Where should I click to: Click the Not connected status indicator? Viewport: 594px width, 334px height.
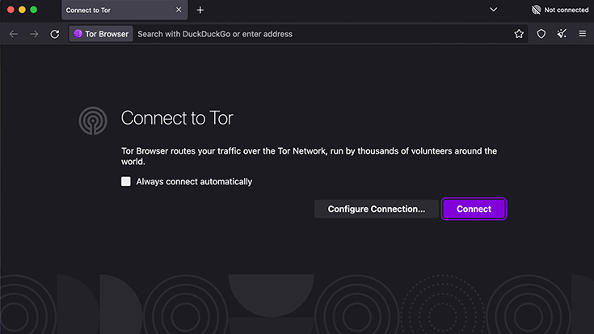[x=560, y=11]
